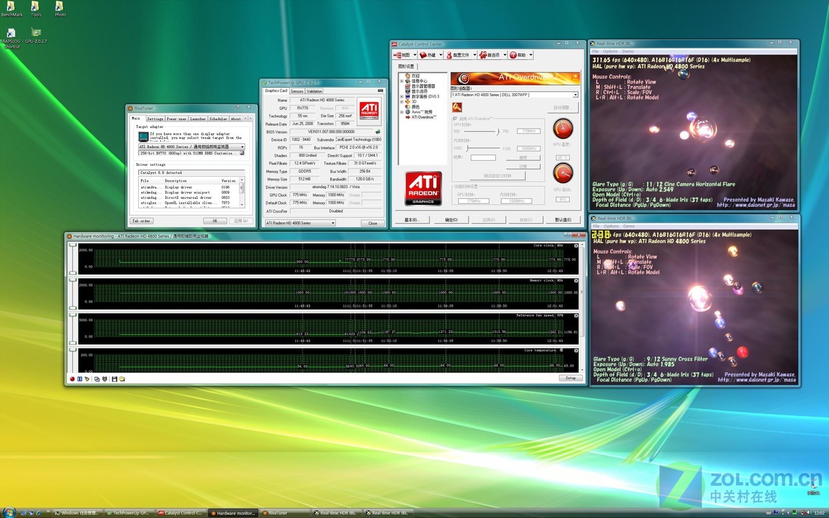
Task: Click the customize icon beside RV770 description in RivaTuner
Action: (x=242, y=153)
